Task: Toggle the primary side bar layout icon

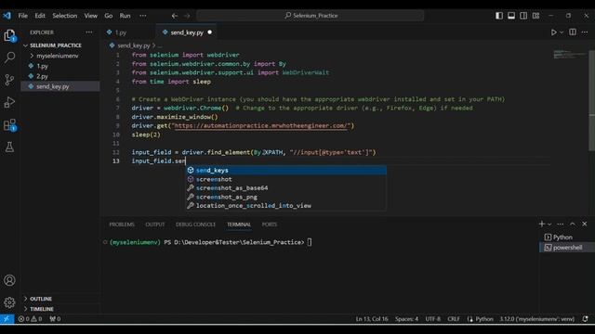Action: click(499, 16)
